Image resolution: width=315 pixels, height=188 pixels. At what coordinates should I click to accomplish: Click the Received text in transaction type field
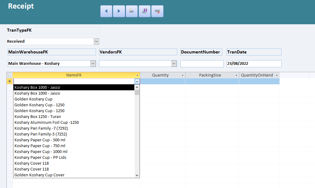point(16,41)
